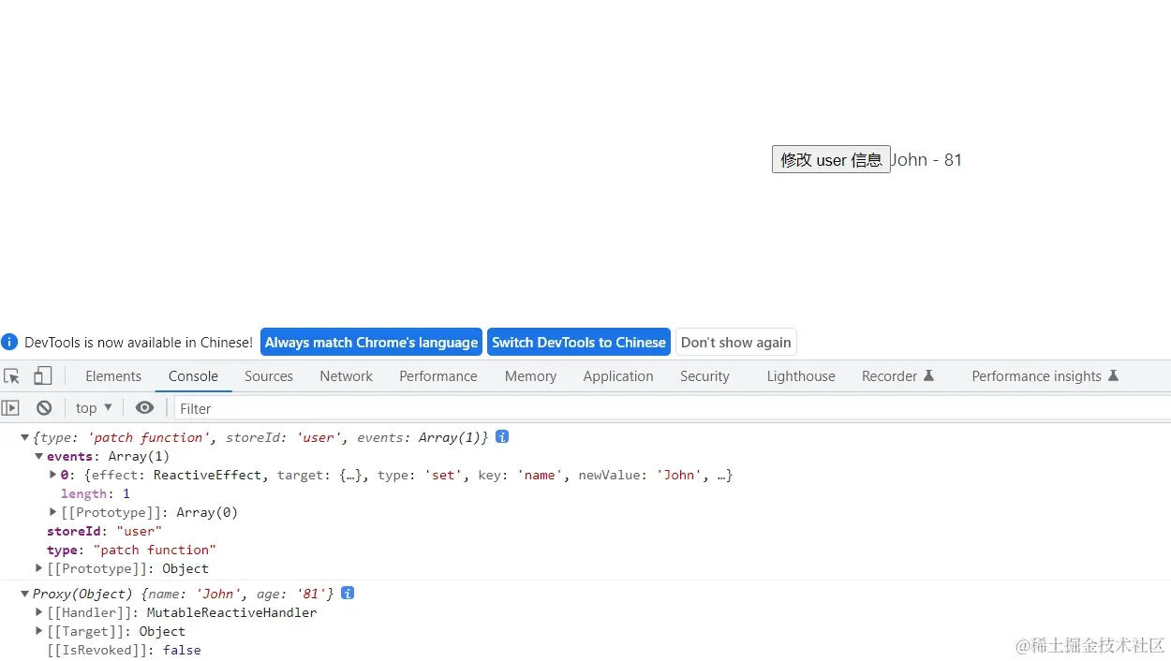This screenshot has height=661, width=1171.
Task: Click 'DevTools is now available in Chinese!' text
Action: (x=139, y=343)
